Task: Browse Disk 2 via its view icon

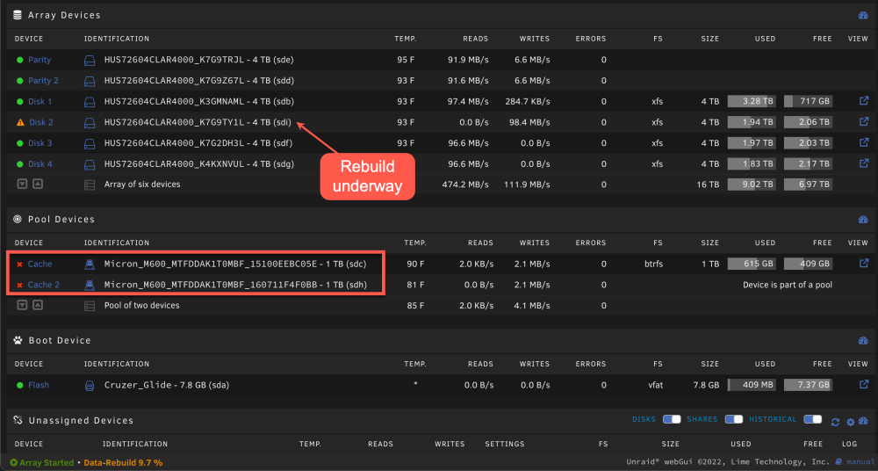Action: (x=864, y=121)
